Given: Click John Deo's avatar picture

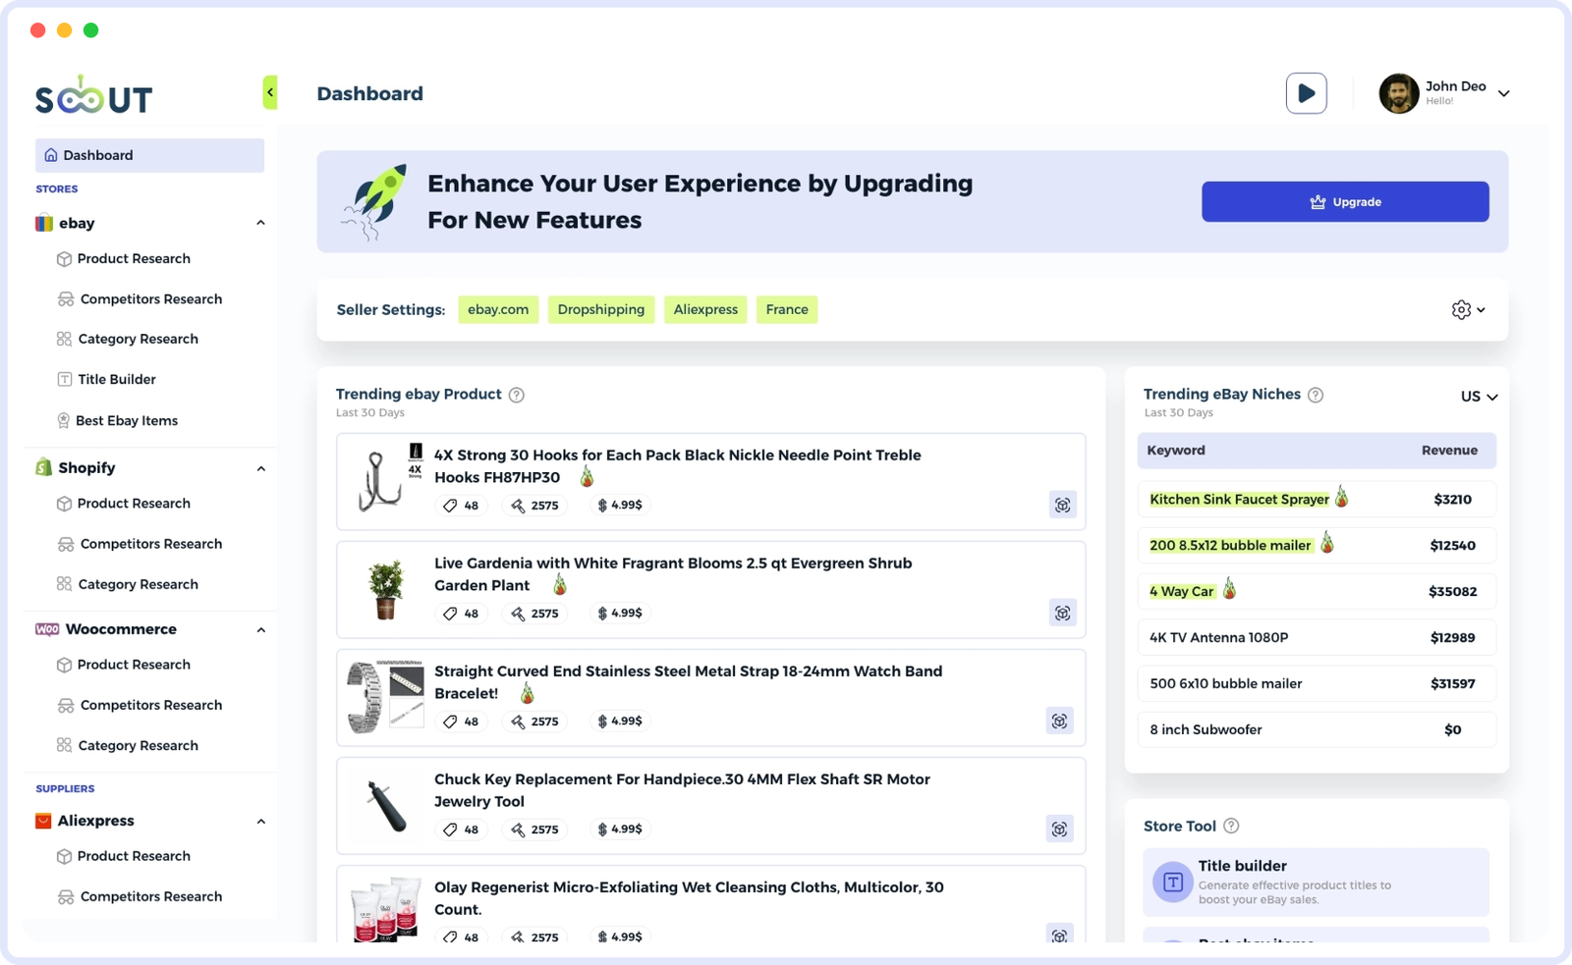Looking at the screenshot, I should pyautogui.click(x=1398, y=93).
